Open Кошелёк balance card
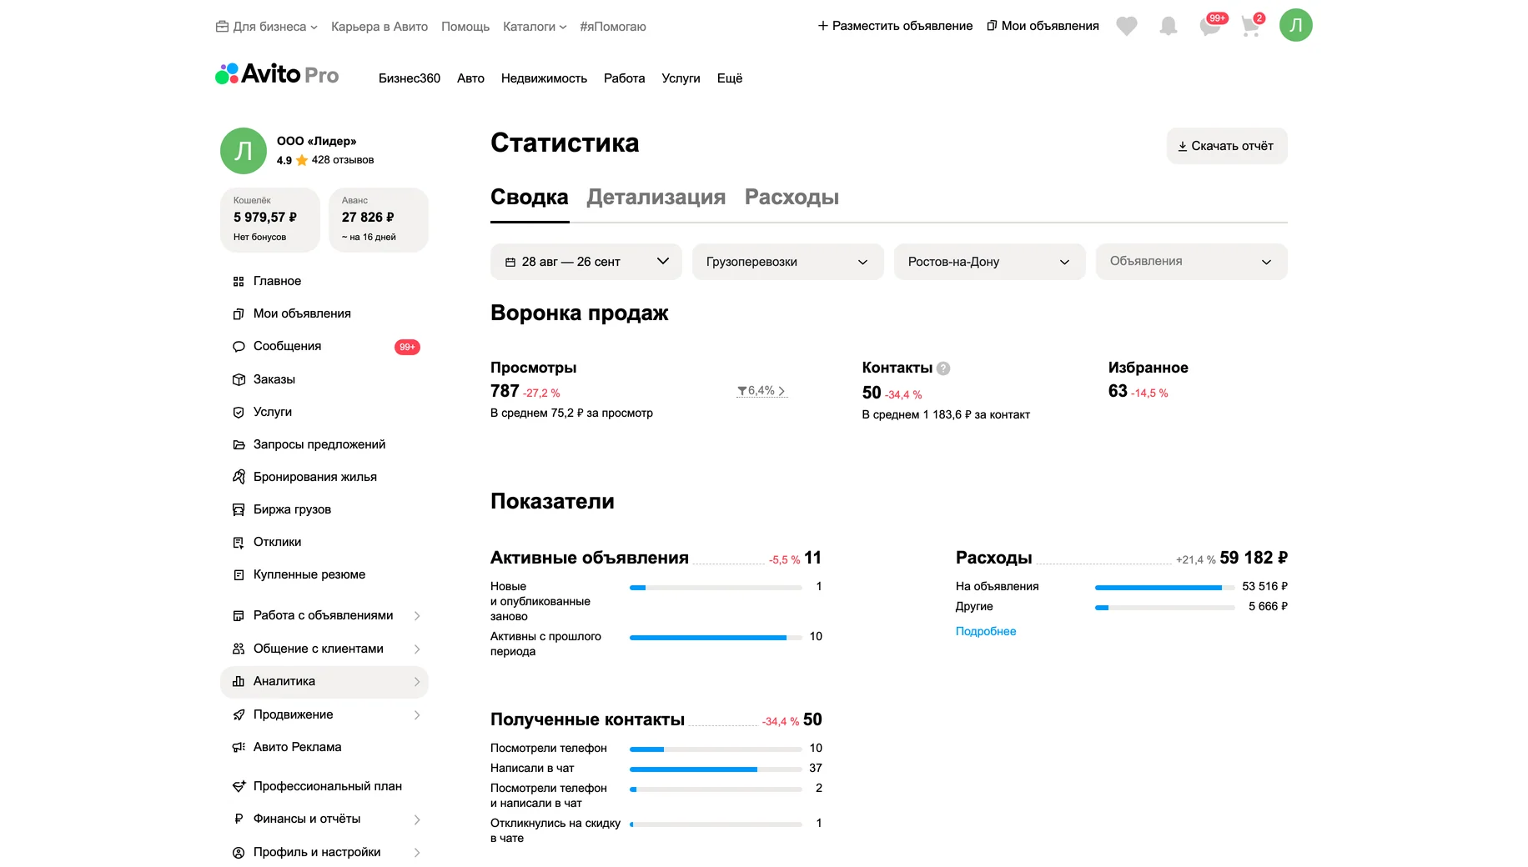The image size is (1528, 867). tap(270, 220)
